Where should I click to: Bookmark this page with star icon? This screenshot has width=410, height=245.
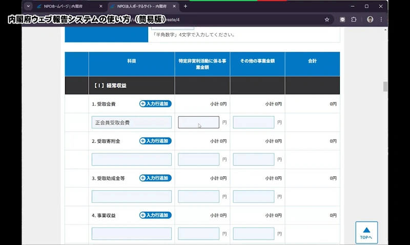coord(327,19)
